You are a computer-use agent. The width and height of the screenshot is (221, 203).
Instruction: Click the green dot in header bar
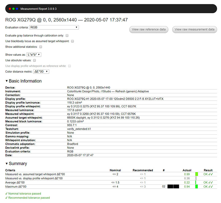pos(14,9)
